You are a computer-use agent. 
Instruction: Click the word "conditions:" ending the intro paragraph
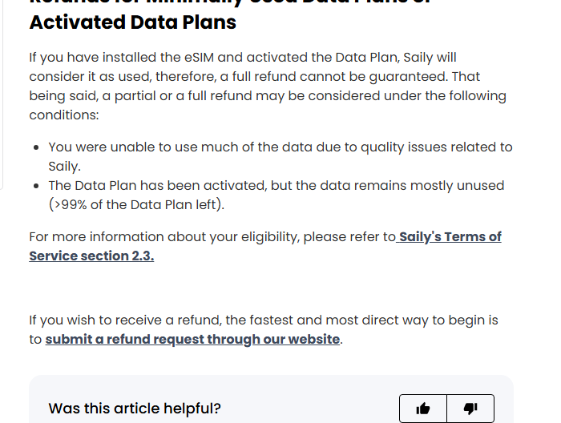[64, 115]
